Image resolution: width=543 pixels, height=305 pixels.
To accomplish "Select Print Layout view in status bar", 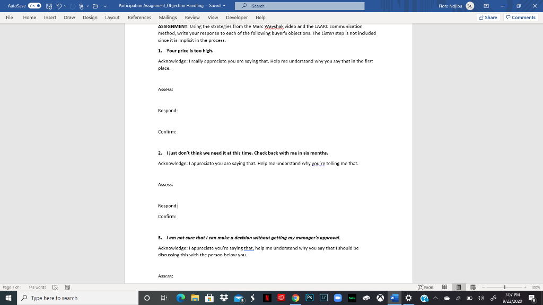I will [458, 286].
